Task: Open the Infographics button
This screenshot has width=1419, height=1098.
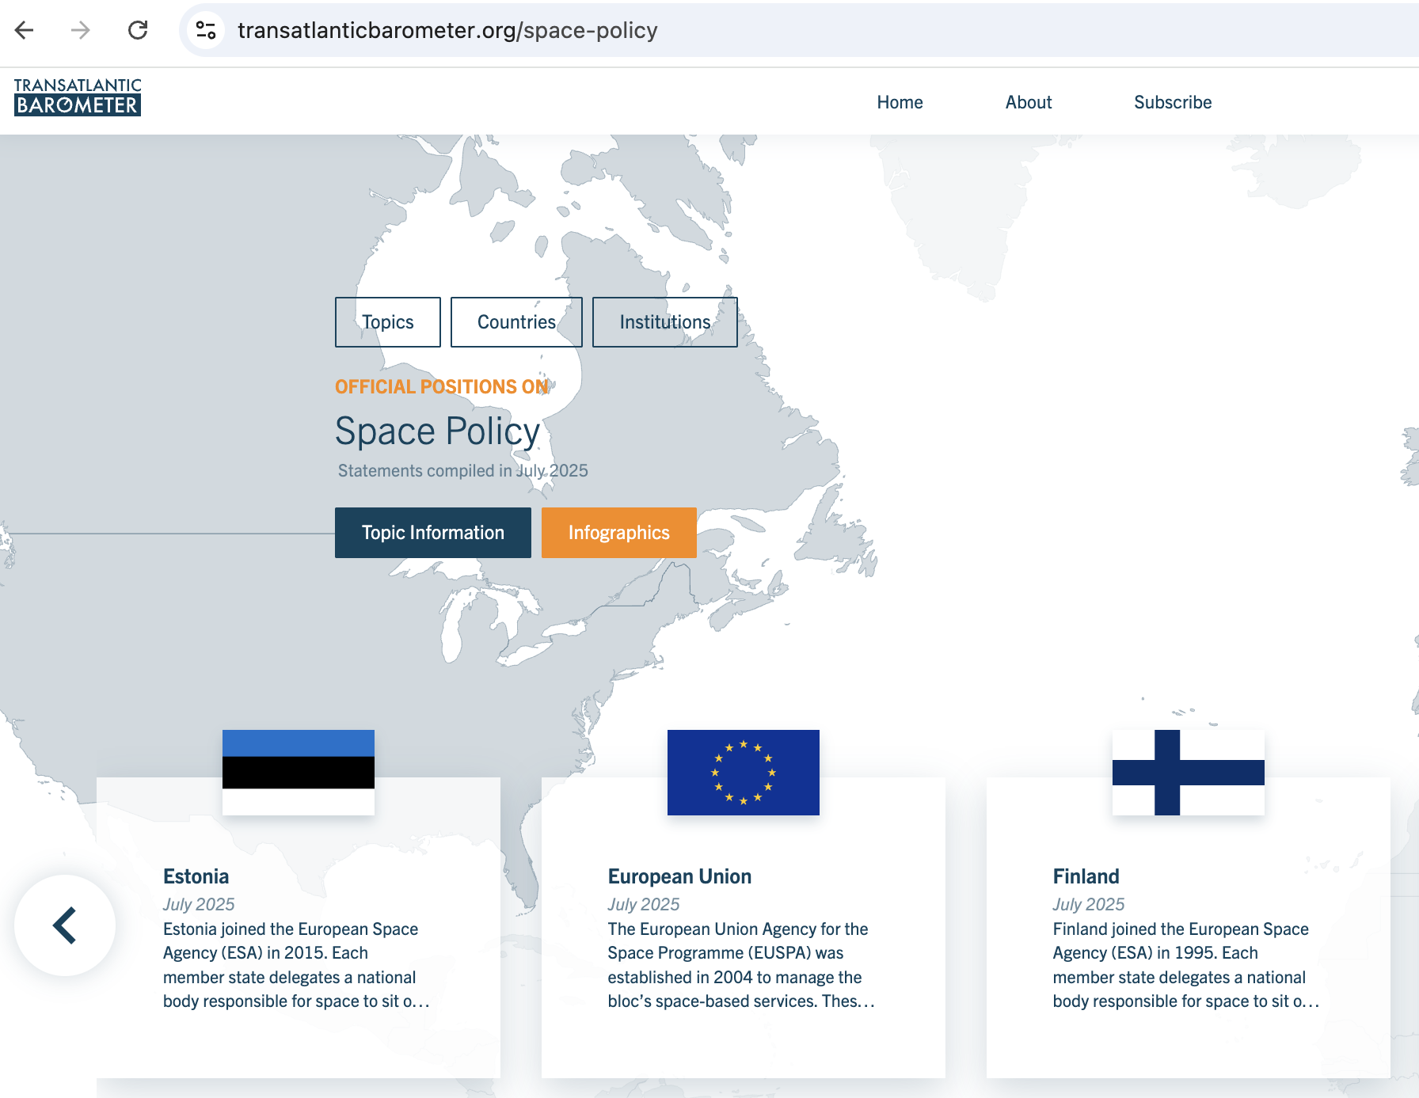Action: (x=619, y=533)
